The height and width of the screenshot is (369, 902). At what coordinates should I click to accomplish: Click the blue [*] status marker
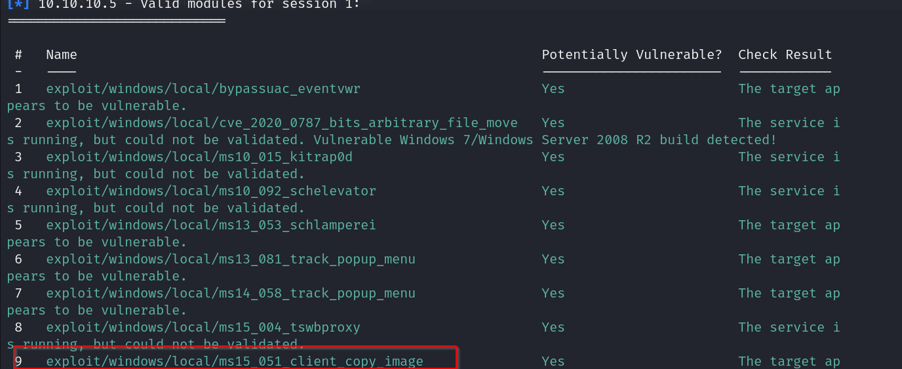(x=18, y=5)
